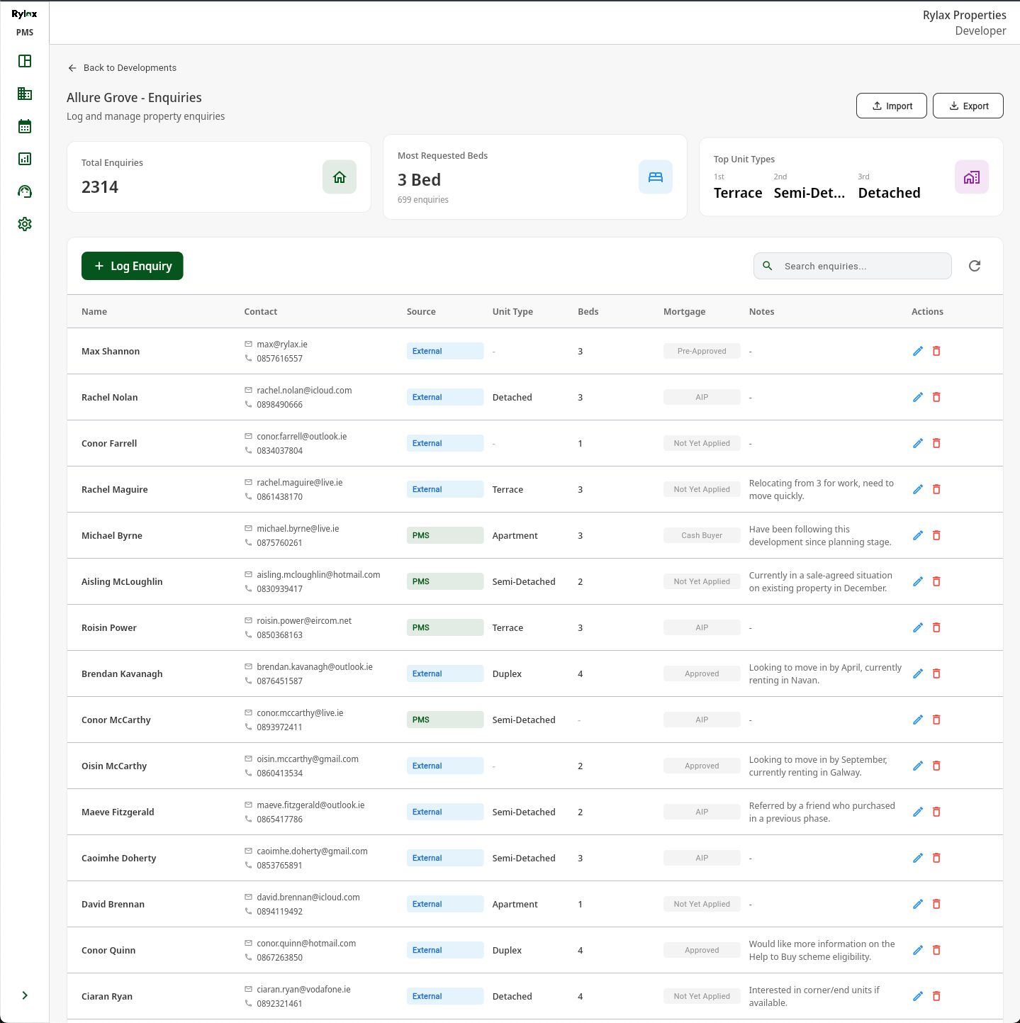Click the Log Enquiry button

[x=133, y=266]
